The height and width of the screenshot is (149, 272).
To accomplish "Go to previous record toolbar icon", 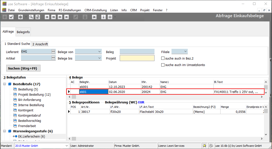I will [53, 17].
